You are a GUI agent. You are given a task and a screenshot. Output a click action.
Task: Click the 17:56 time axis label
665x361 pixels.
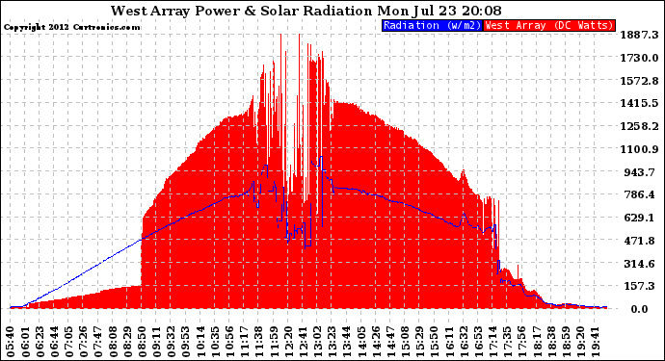[521, 341]
